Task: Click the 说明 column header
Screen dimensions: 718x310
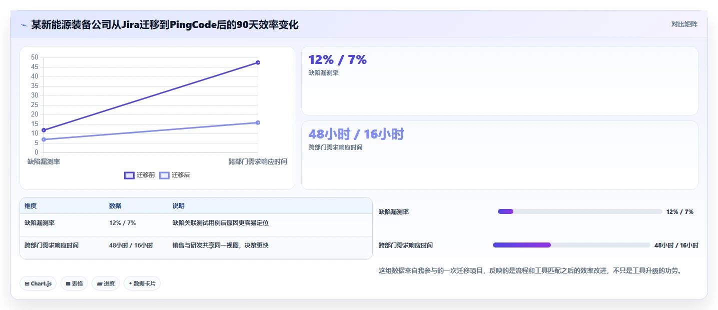Action: coord(179,206)
